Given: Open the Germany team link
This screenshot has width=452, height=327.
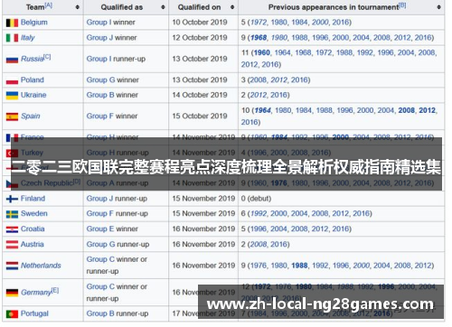Looking at the screenshot, I should pyautogui.click(x=36, y=293).
